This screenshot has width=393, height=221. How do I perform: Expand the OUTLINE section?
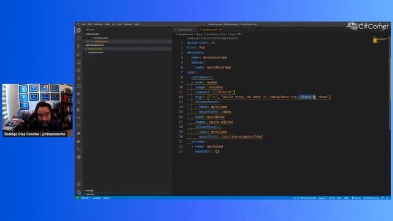90,191
